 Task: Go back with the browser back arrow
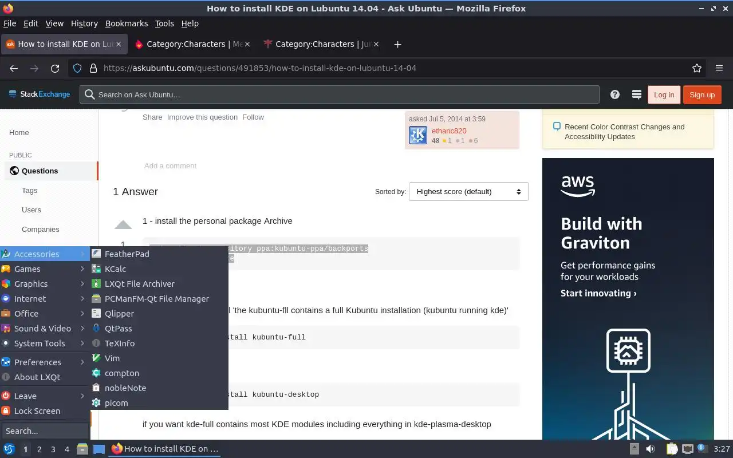pyautogui.click(x=14, y=68)
